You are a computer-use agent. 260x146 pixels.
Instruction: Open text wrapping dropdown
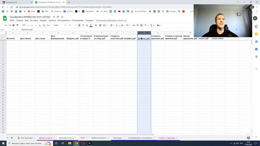(x=123, y=25)
